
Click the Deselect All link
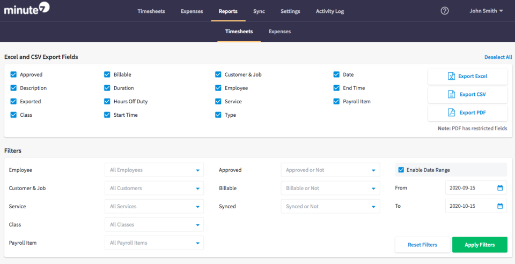[x=498, y=57]
